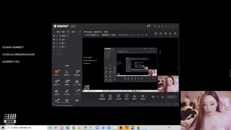Image resolution: width=231 pixels, height=130 pixels.
Task: Mute the 扬声器 speaker icon
Action: 142,96
